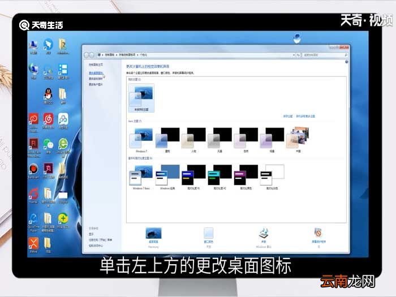Select High Contrast #1 blue-yellow theme
The height and width of the screenshot is (297, 396).
tap(193, 177)
